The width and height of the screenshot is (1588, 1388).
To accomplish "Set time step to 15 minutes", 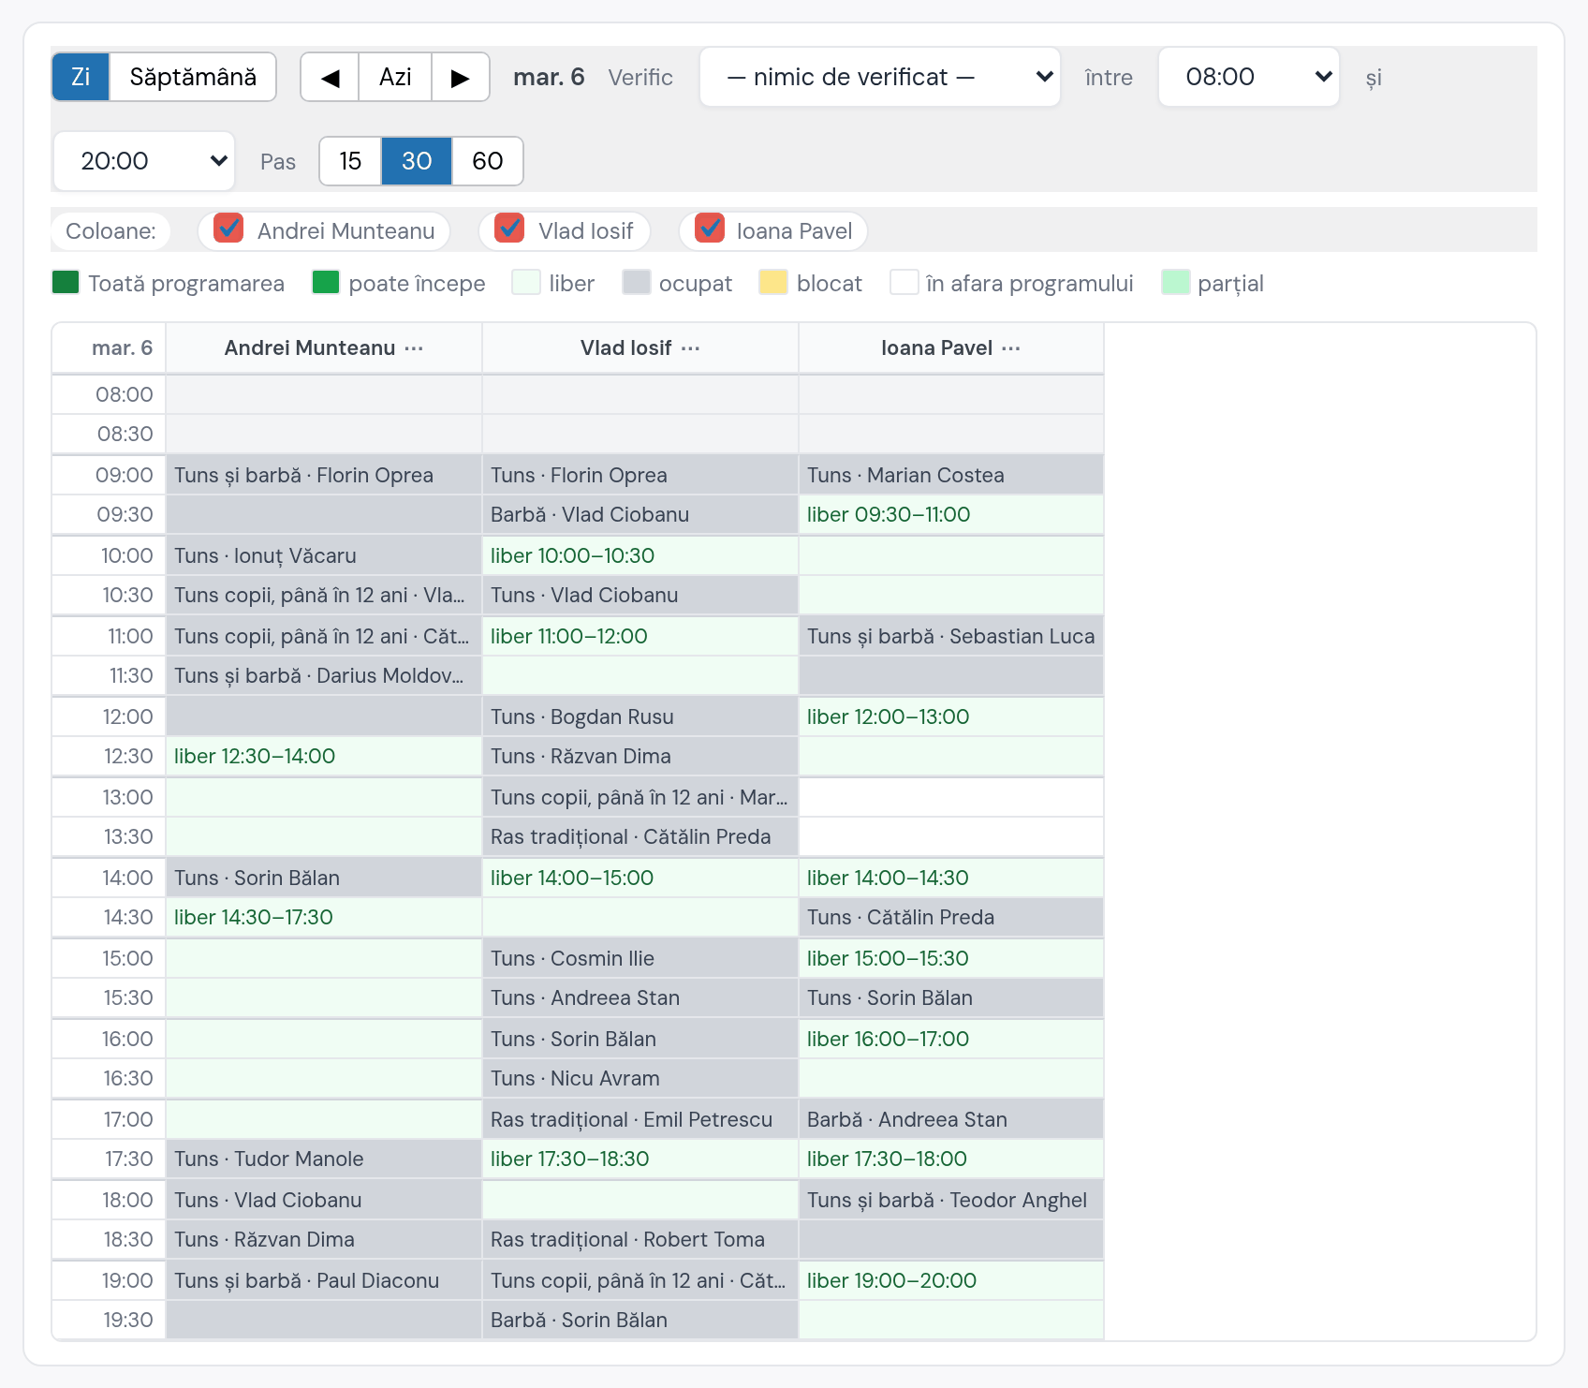I will point(350,161).
